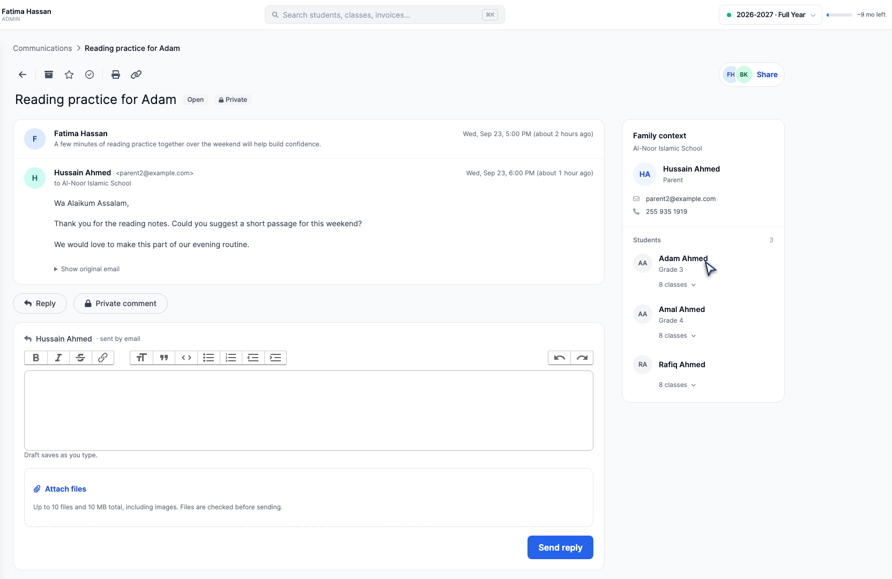Apply strikethrough formatting in the editor
This screenshot has height=579, width=892.
click(80, 358)
